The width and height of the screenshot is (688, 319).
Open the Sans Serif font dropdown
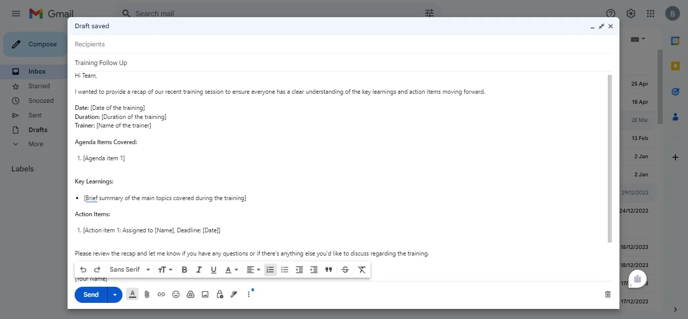point(129,270)
